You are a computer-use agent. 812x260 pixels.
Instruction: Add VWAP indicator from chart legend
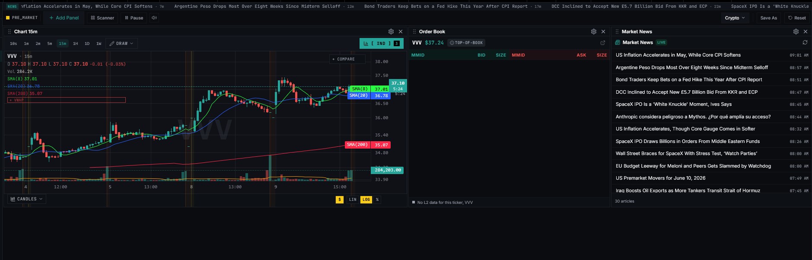click(67, 100)
